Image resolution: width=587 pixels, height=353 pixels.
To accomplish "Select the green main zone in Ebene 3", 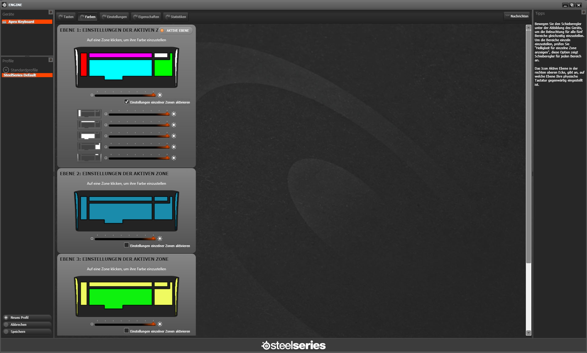I will pos(120,297).
